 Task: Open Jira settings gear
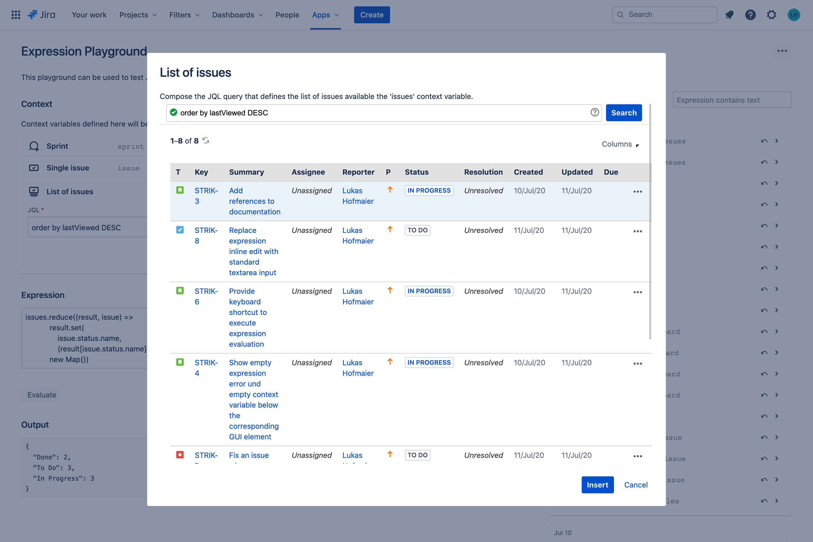pos(771,15)
